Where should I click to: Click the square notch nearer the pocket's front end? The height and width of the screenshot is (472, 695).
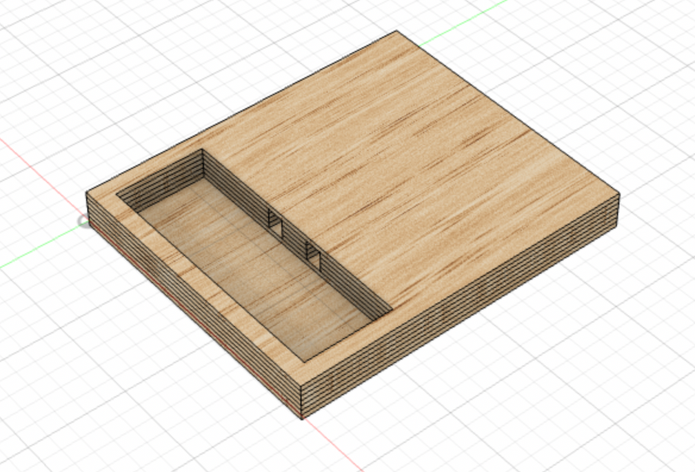click(313, 257)
